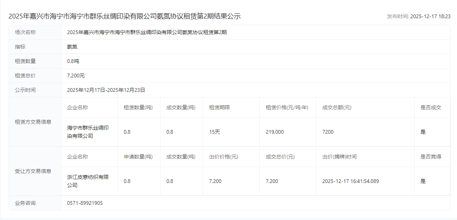Viewport: 457px width, 220px height.
Task: Click the 7,200元 total lease price
Action: click(76, 76)
